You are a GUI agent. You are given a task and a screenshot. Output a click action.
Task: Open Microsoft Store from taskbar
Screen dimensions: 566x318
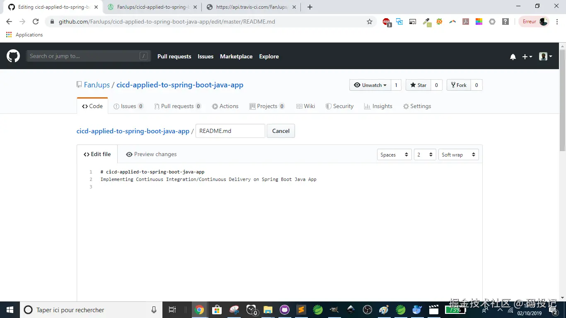click(x=217, y=310)
